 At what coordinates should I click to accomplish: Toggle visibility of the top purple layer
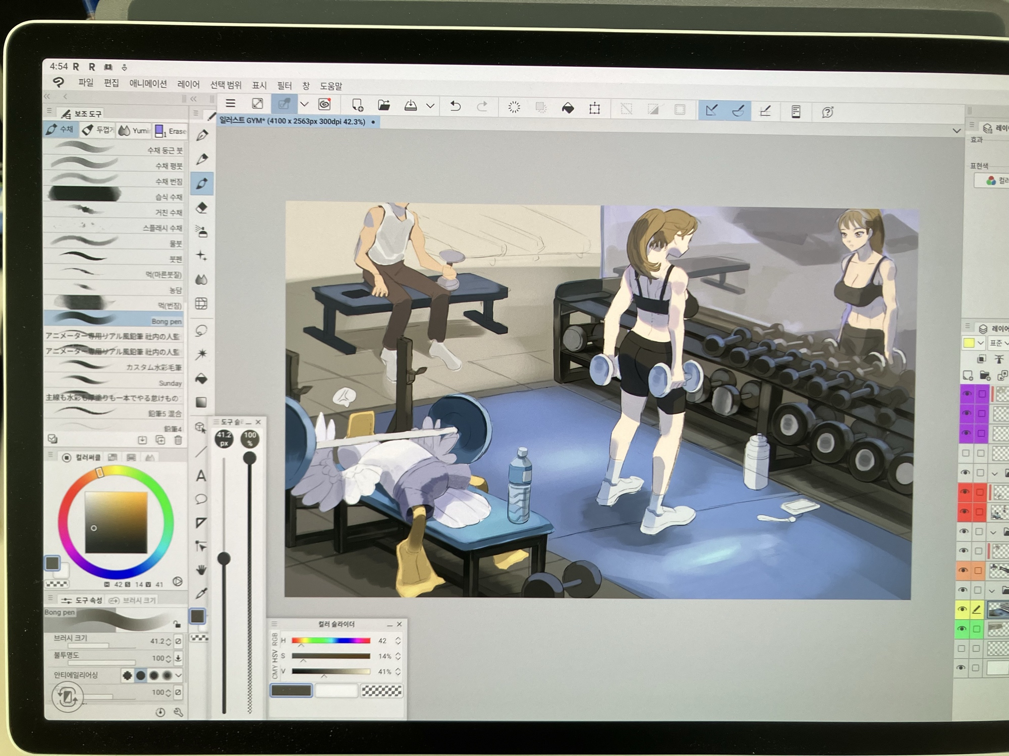967,394
